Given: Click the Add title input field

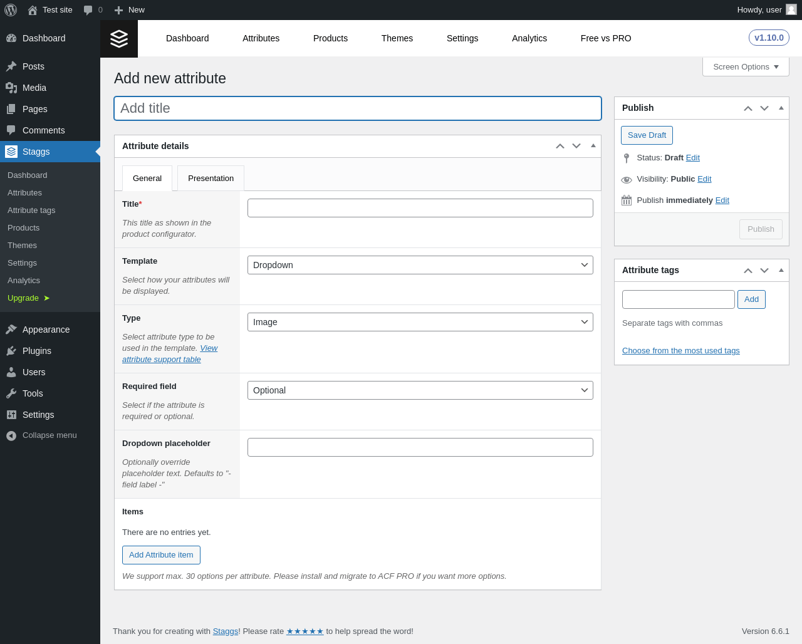Looking at the screenshot, I should (357, 108).
